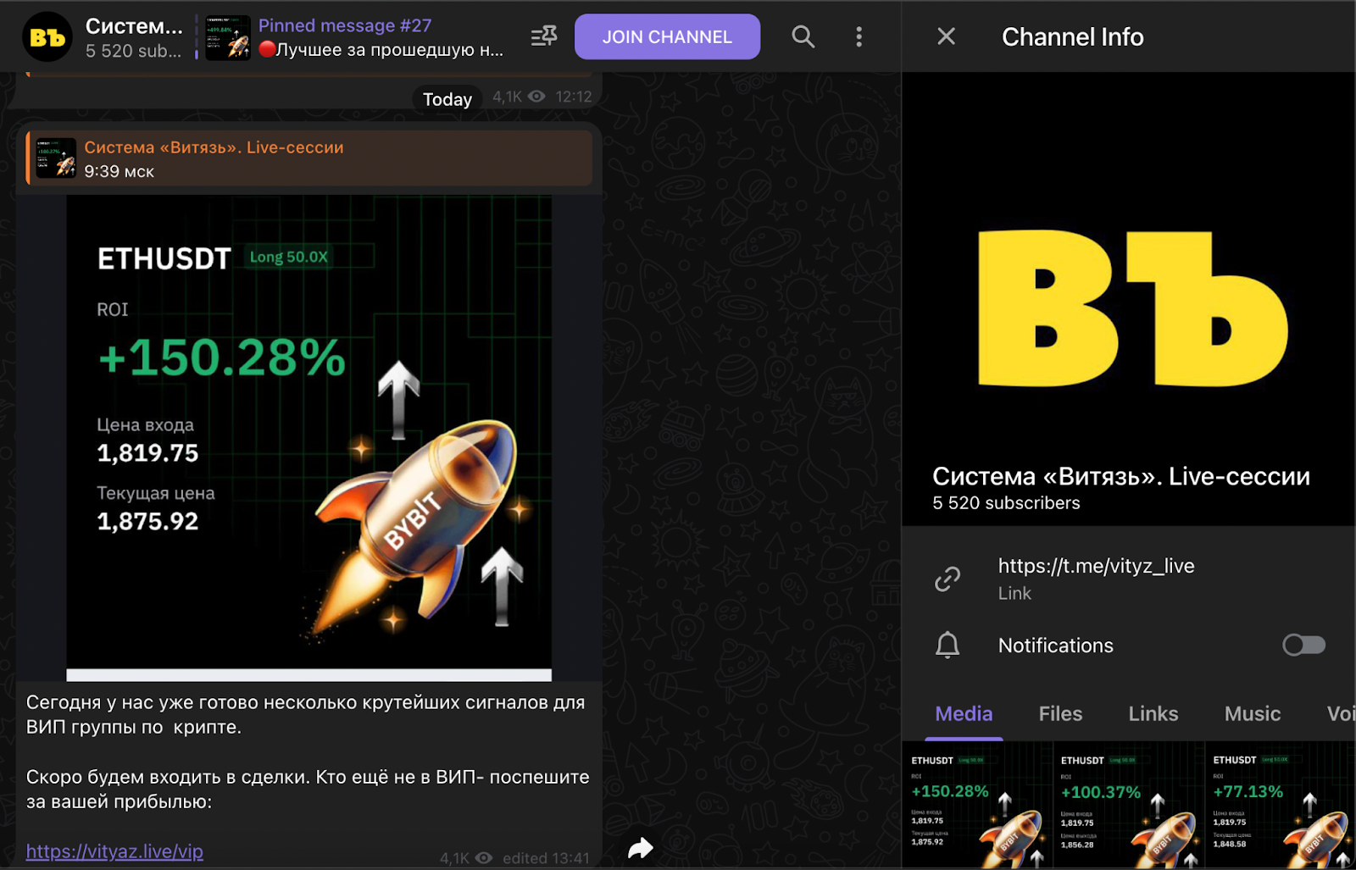This screenshot has width=1356, height=870.
Task: Click the channel avatar in the header
Action: click(x=47, y=36)
